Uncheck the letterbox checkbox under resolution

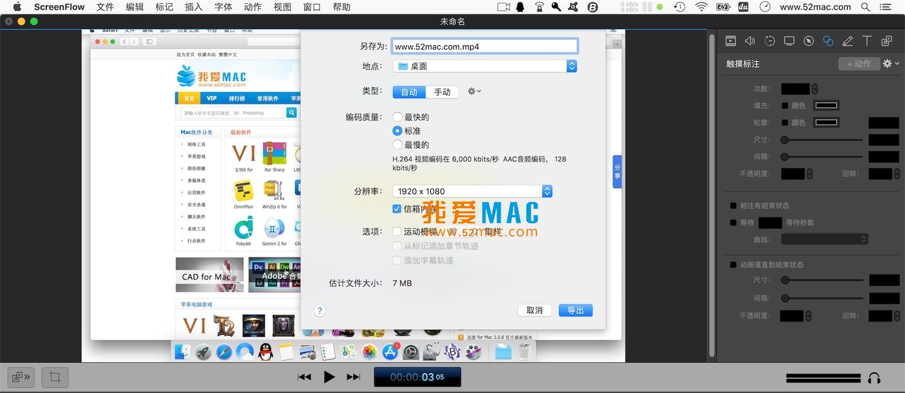pyautogui.click(x=397, y=209)
